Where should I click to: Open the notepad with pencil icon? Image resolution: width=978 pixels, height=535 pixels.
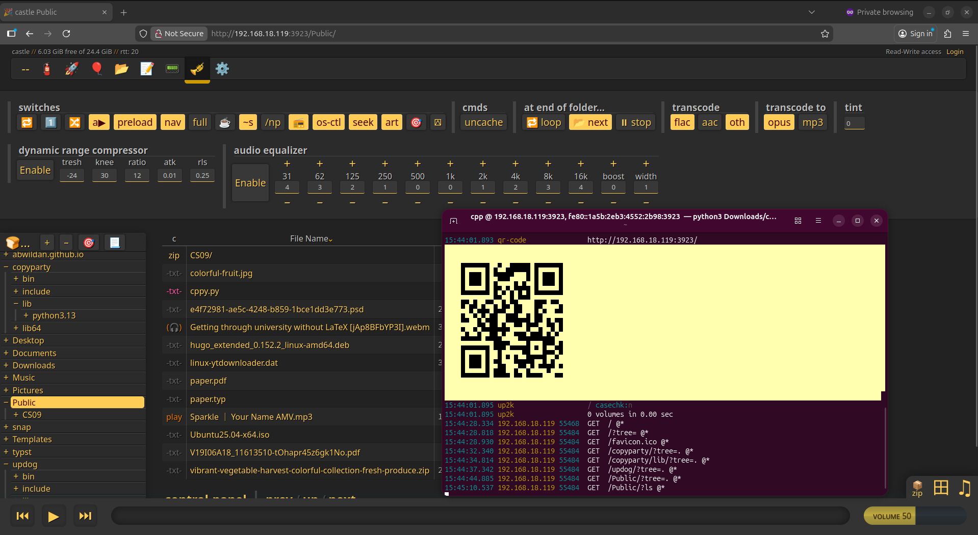147,69
